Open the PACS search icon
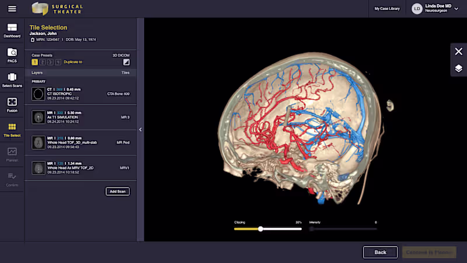467x263 pixels. tap(12, 56)
